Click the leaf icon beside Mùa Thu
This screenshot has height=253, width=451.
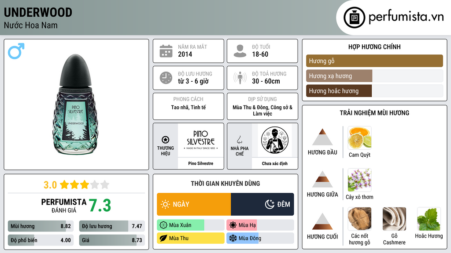(163, 239)
